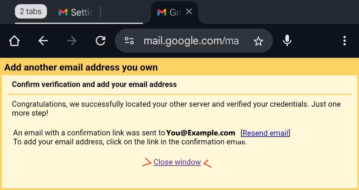Image resolution: width=359 pixels, height=190 pixels.
Task: Click the Close window link
Action: [x=177, y=162]
